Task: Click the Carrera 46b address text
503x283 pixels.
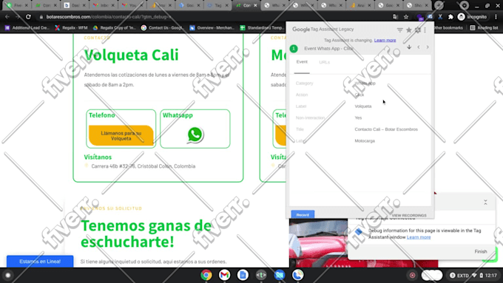Action: pos(143,166)
